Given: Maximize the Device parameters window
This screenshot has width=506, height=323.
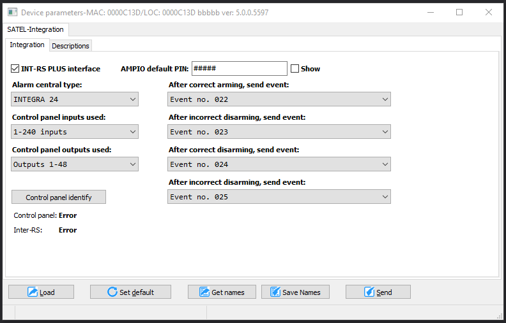Looking at the screenshot, I should 459,12.
